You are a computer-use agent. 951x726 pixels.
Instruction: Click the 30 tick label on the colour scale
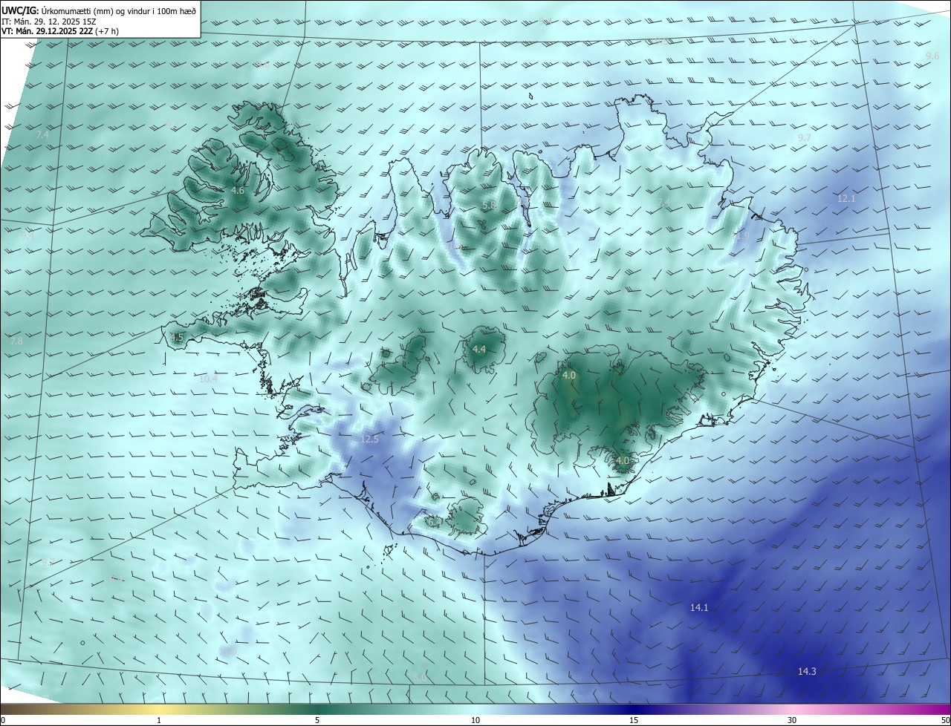(x=792, y=720)
